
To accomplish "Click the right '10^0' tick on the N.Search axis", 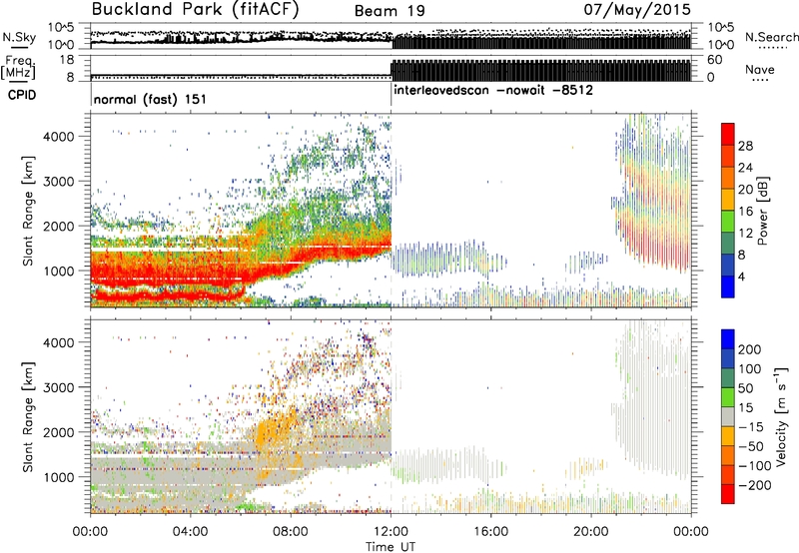I will pos(720,45).
